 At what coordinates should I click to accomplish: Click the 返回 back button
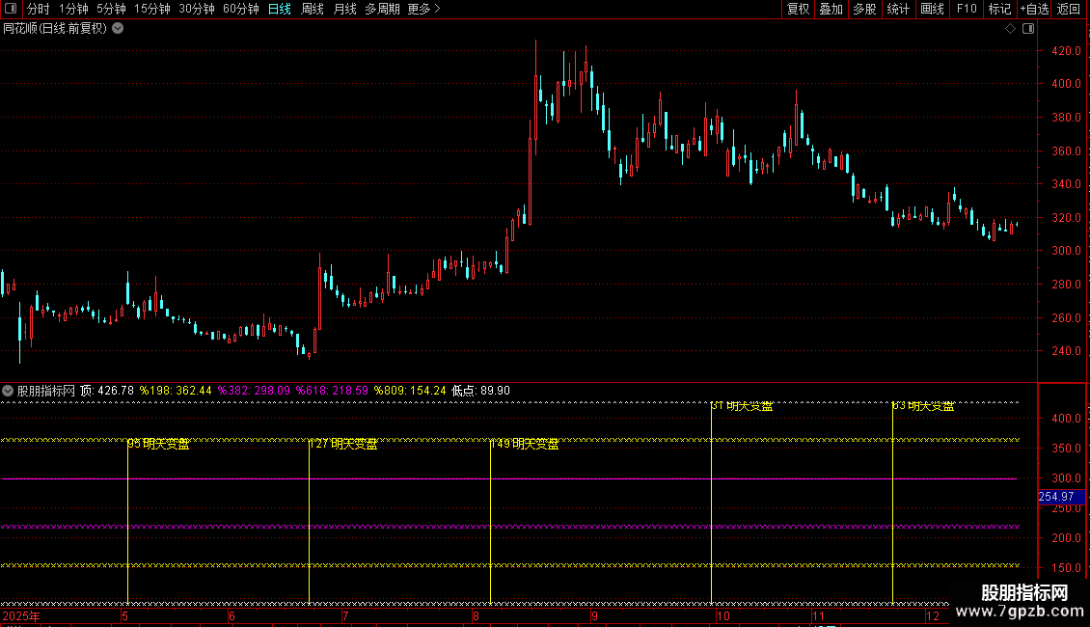coord(1069,9)
